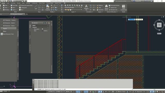Open the Annotate ribbon tab
Image resolution: width=165 pixels, height=93 pixels.
pos(13,3)
